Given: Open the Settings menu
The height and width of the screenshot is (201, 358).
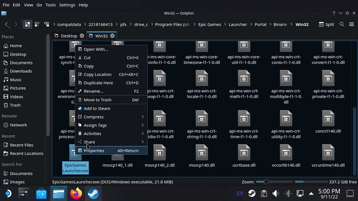Looking at the screenshot, I should click(67, 5).
